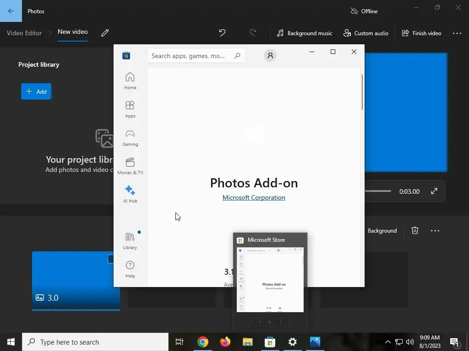Click the Store search box
The width and height of the screenshot is (469, 351).
click(196, 56)
